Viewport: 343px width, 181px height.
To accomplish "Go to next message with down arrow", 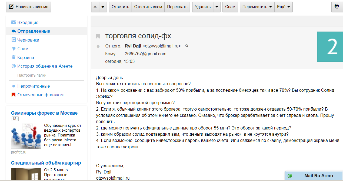I will 103,7.
